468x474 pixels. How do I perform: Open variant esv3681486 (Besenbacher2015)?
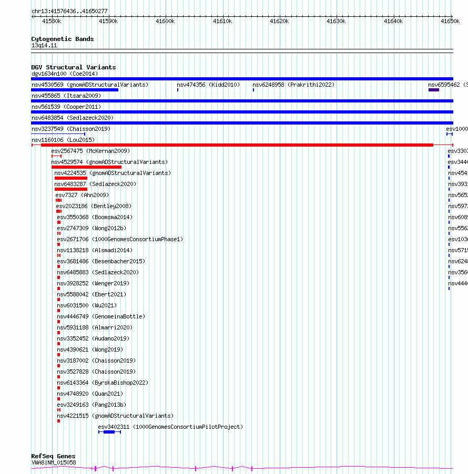point(101,261)
